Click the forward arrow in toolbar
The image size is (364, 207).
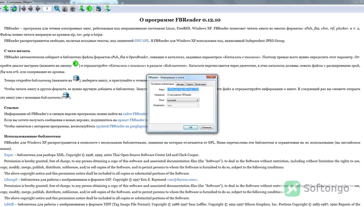click(x=38, y=9)
